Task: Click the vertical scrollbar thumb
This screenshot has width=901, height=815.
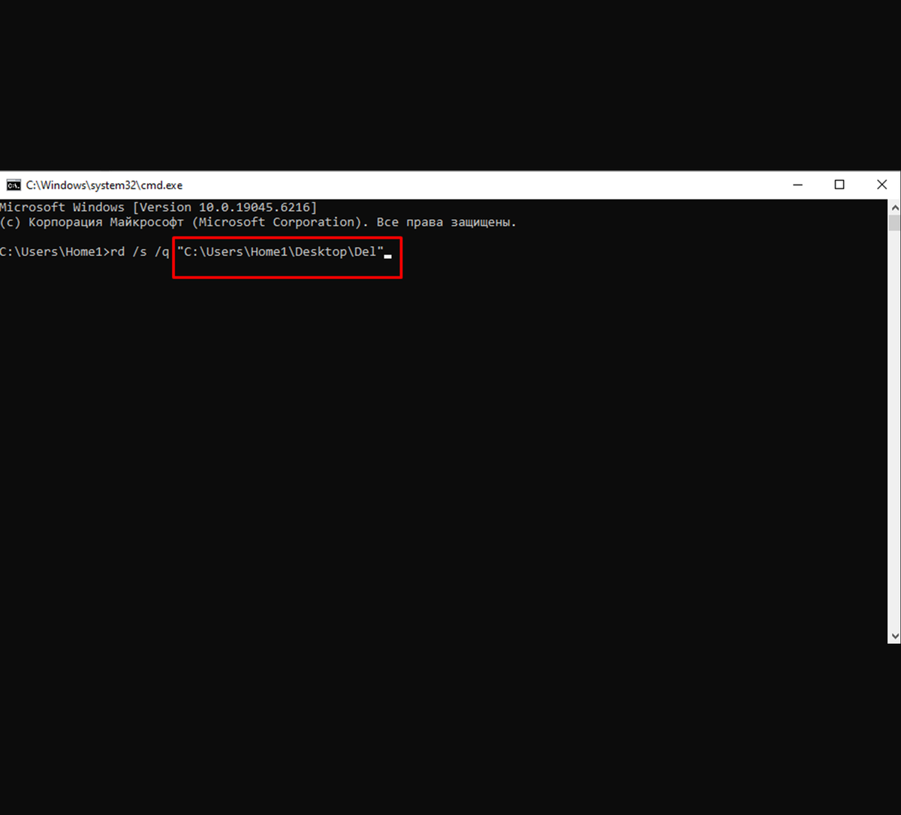Action: tap(894, 223)
